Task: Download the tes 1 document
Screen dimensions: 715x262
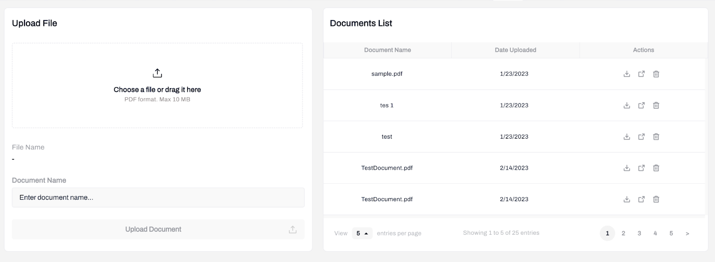Action: click(x=627, y=105)
